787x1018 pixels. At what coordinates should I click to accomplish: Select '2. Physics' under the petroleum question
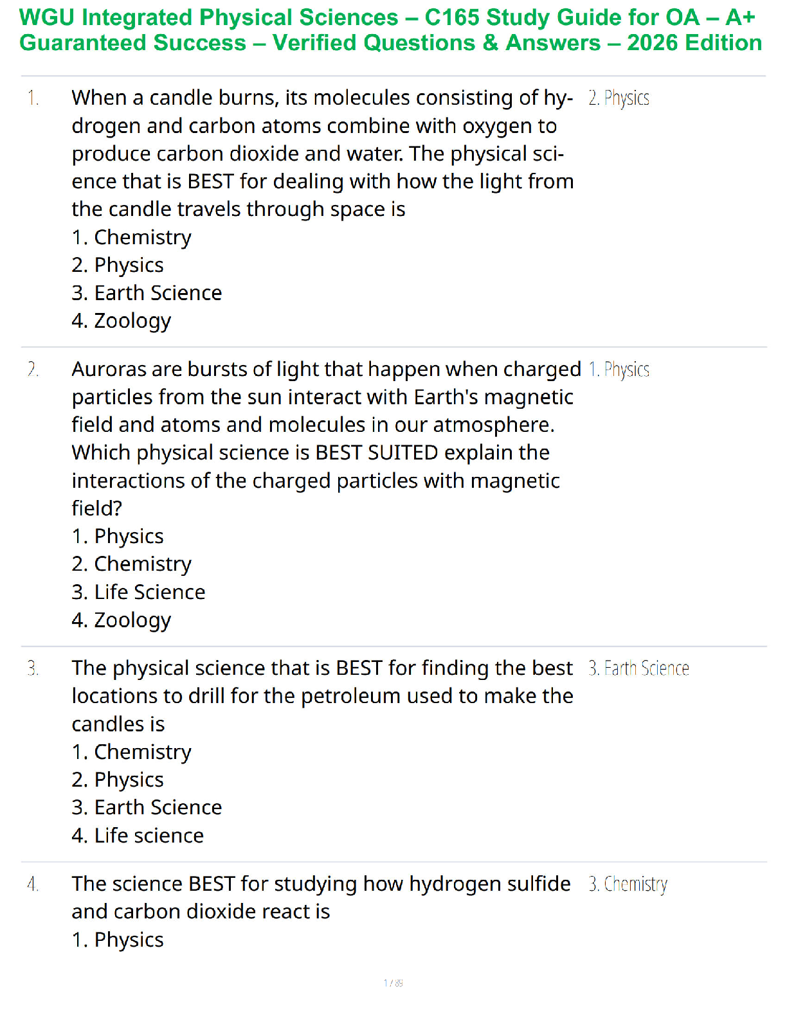point(118,780)
